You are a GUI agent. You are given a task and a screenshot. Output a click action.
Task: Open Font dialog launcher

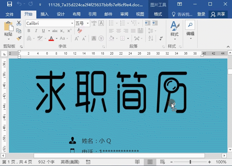[x=103, y=47]
